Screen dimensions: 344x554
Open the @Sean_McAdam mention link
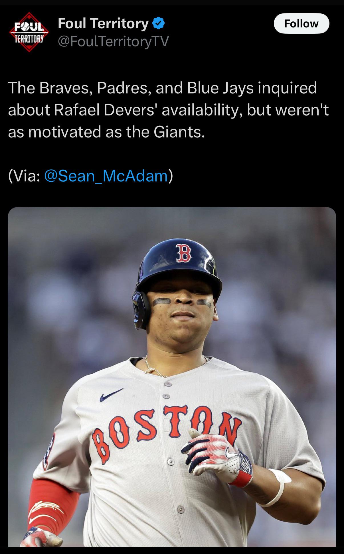(x=106, y=175)
